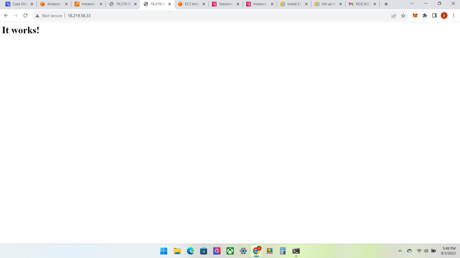View site info via Not secure
Image resolution: width=460 pixels, height=258 pixels.
pyautogui.click(x=49, y=16)
